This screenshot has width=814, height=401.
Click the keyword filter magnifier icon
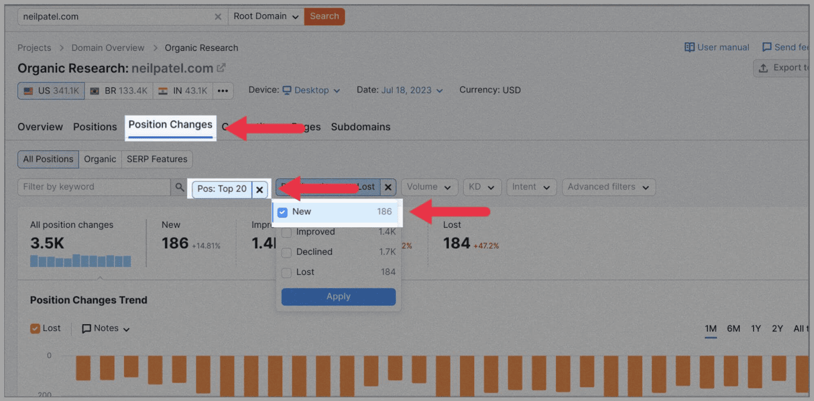pyautogui.click(x=180, y=187)
